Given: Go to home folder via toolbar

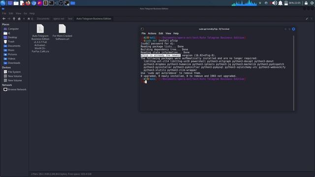Looking at the screenshot, I should [19, 19].
